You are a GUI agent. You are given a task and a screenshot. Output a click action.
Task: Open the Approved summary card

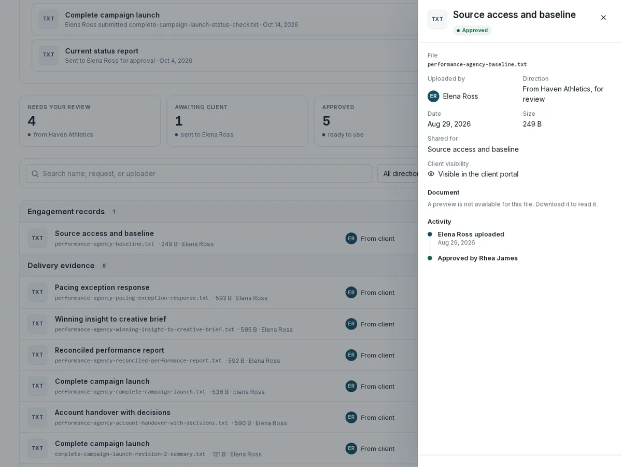[366, 121]
